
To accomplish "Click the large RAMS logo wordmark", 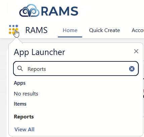I will 59,11.
